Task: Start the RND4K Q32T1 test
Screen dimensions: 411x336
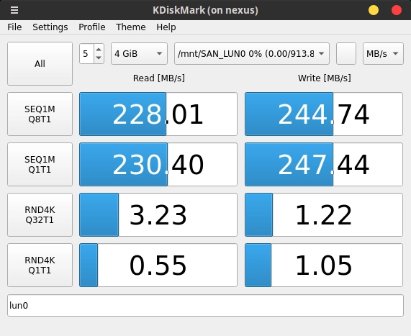Action: pyautogui.click(x=40, y=214)
